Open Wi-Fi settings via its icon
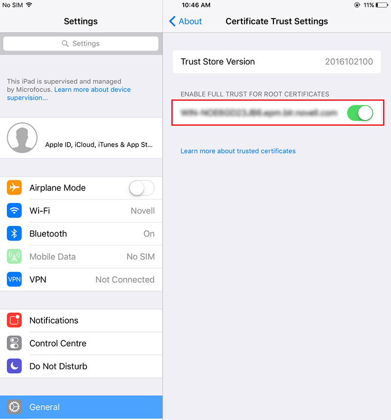This screenshot has height=420, width=391. 14,211
